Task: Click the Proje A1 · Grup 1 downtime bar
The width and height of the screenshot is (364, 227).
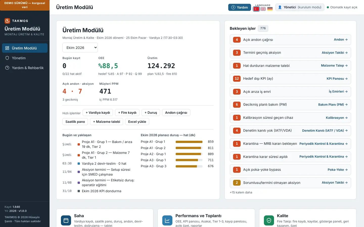Action: [x=189, y=142]
